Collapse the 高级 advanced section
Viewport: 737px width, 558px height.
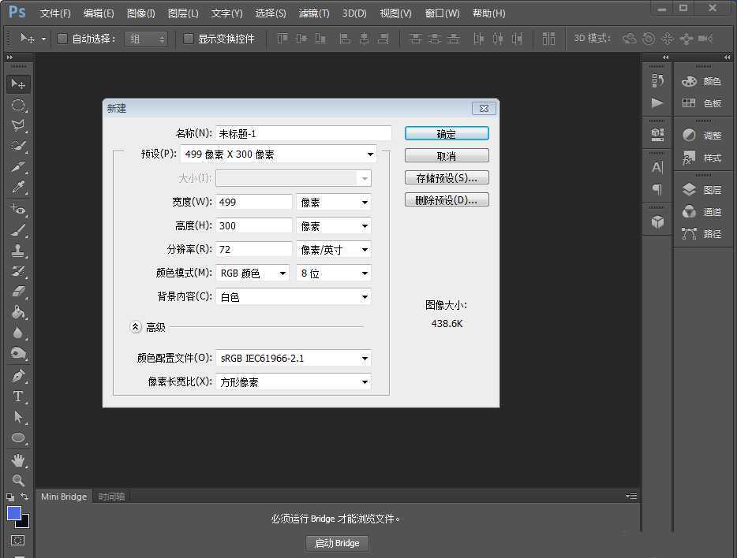[133, 326]
